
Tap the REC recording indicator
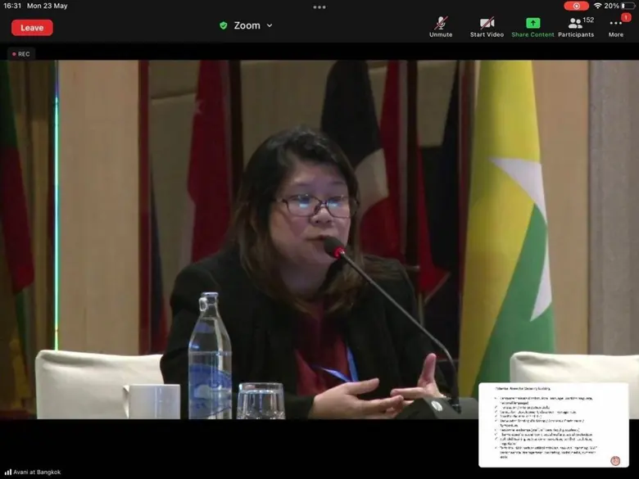pyautogui.click(x=21, y=54)
